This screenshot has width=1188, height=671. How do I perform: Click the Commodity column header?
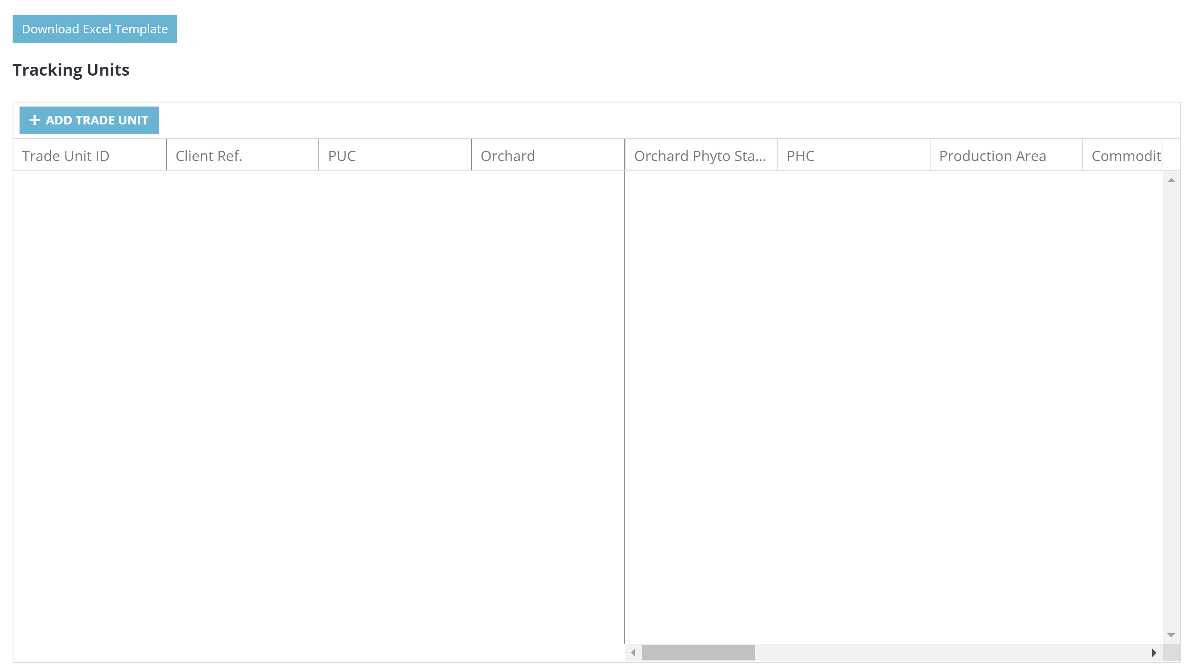tap(1123, 156)
